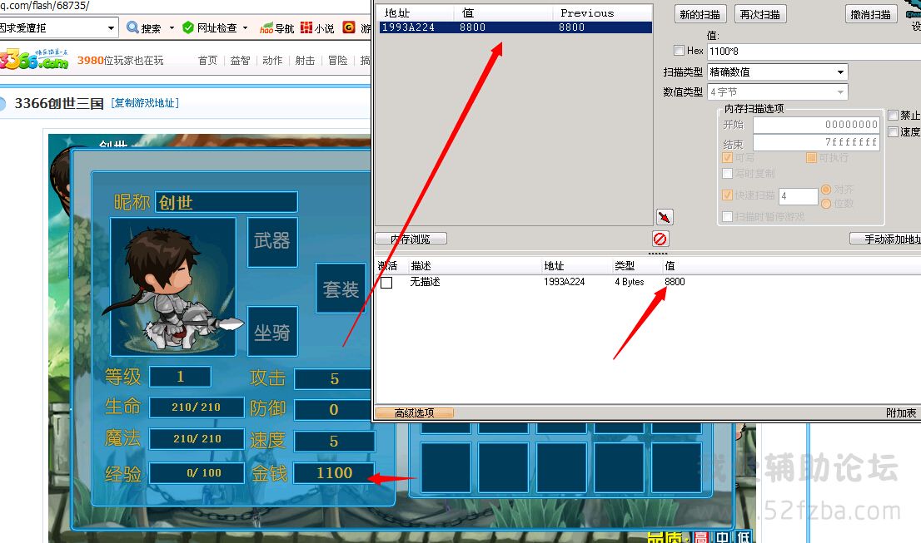Toggle the 写时复制 checkbox

click(727, 174)
